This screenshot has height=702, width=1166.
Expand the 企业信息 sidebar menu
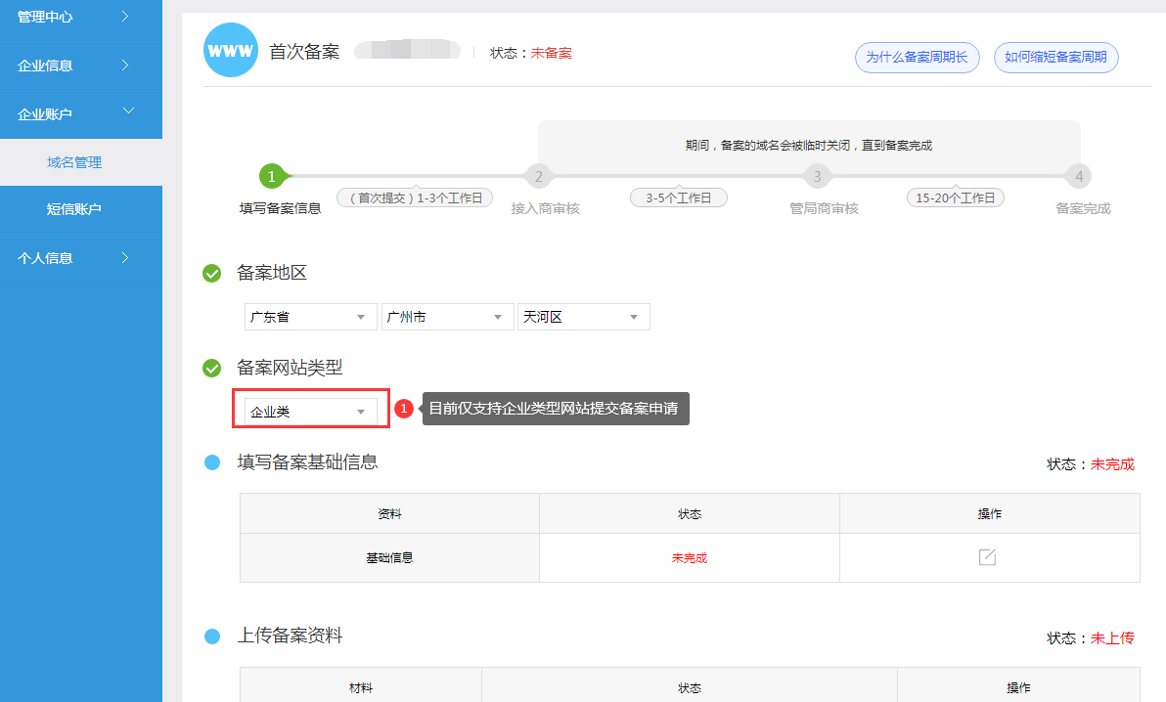pos(80,66)
